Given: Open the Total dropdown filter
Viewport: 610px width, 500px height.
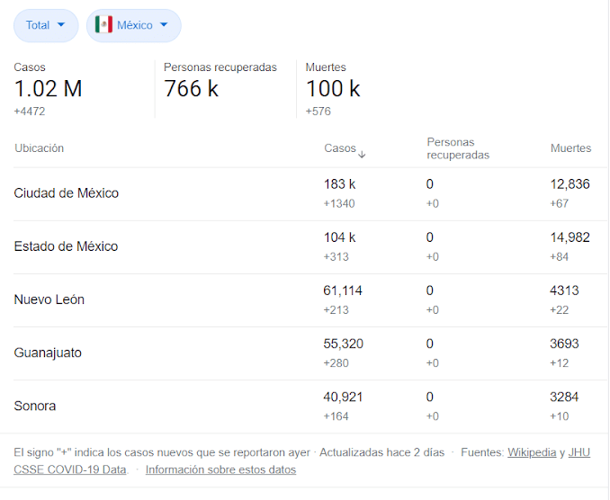Looking at the screenshot, I should (45, 25).
